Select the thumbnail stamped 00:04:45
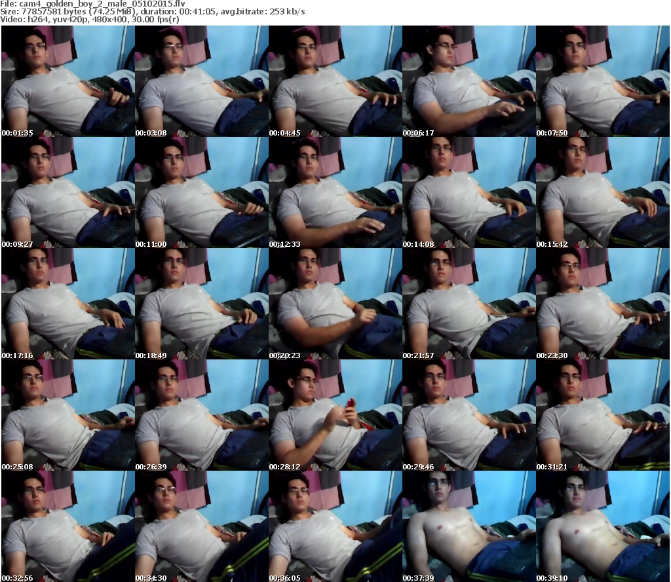Viewport: 671px width, 582px height. click(x=335, y=81)
